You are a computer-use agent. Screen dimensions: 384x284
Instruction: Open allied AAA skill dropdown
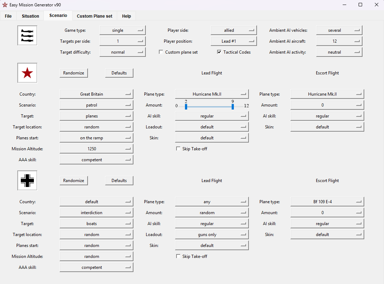tap(96, 159)
